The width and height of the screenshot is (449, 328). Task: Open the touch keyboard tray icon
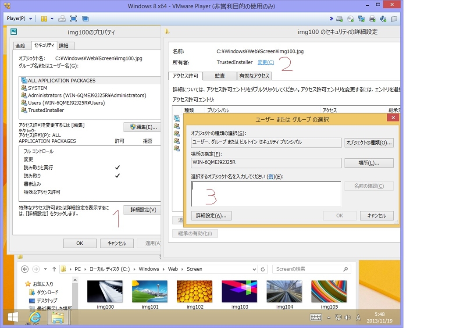[316, 317]
